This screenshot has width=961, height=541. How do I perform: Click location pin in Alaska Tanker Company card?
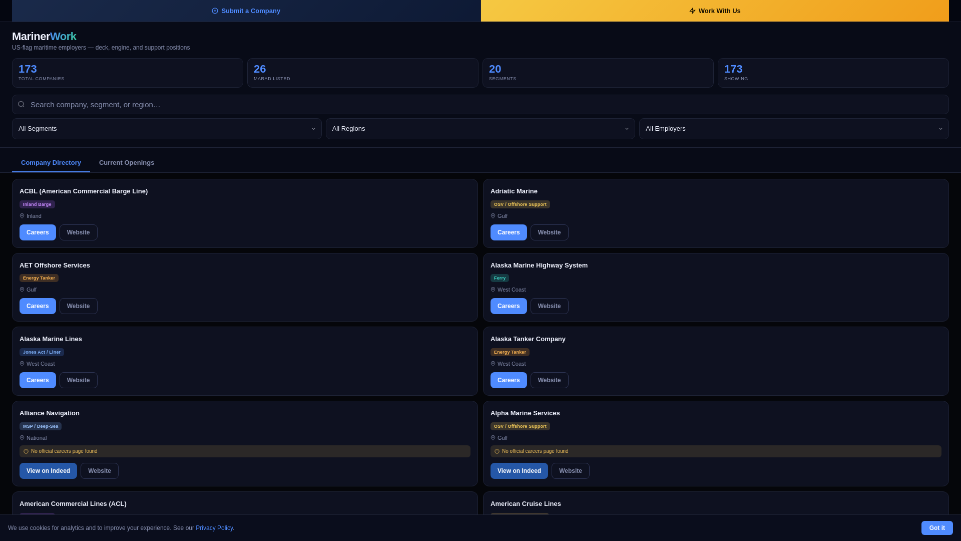coord(493,364)
